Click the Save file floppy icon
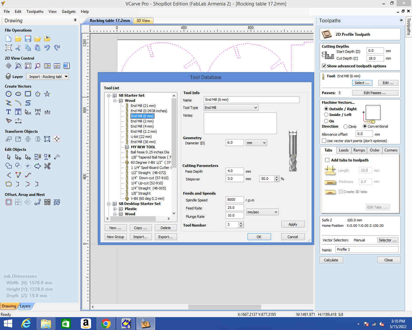This screenshot has height=330, width=412. [28, 39]
